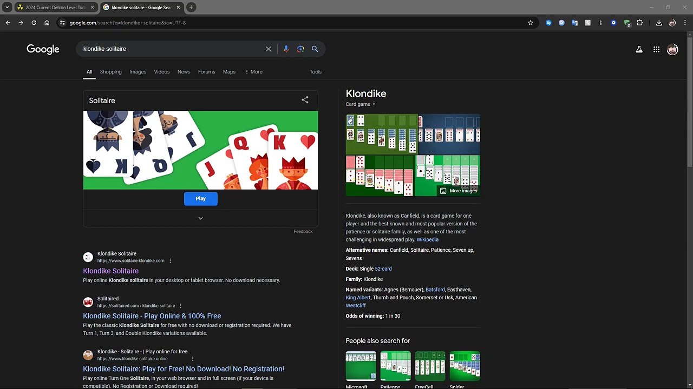693x389 pixels.
Task: Open the Spider related search thumbnail
Action: (465, 366)
